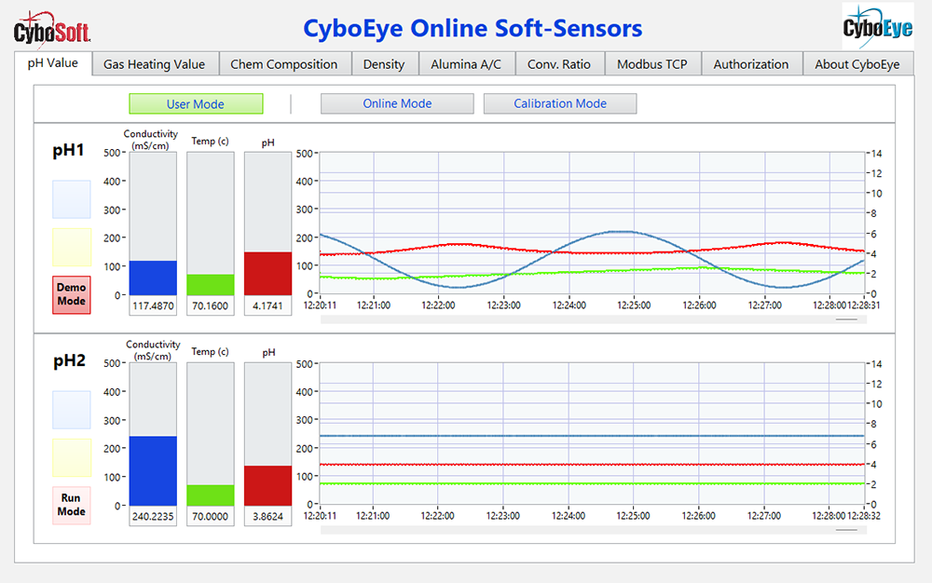
Task: Select pH1 conductivity value 117.4870
Action: point(153,306)
